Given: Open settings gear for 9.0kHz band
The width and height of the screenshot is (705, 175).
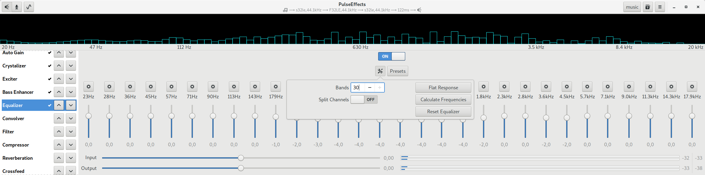Looking at the screenshot, I should 629,87.
